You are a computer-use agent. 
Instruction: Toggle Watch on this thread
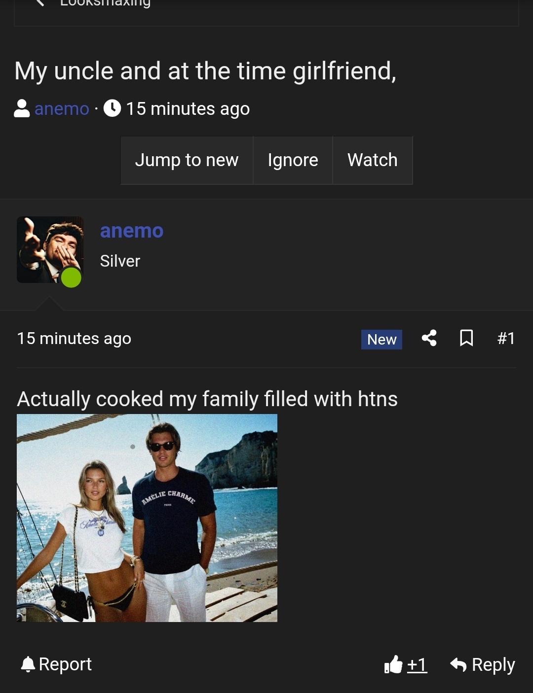click(373, 160)
